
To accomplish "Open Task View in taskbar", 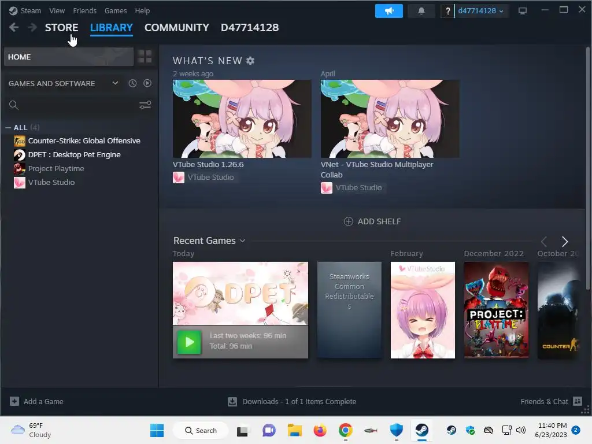I will tap(242, 430).
